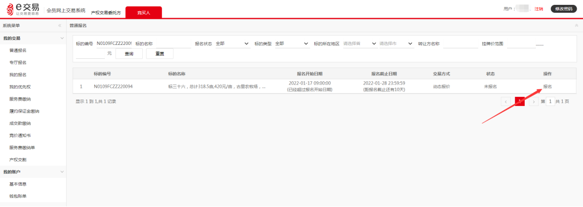Focus the 转让方名称 input field

pyautogui.click(x=461, y=43)
